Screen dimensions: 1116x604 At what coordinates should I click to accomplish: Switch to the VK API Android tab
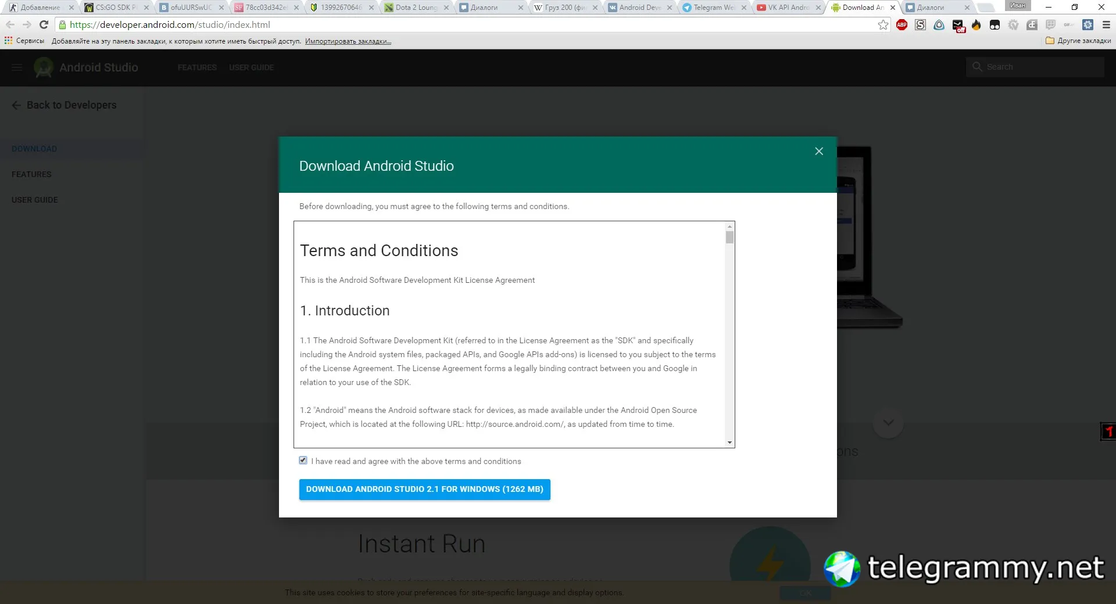click(x=789, y=8)
